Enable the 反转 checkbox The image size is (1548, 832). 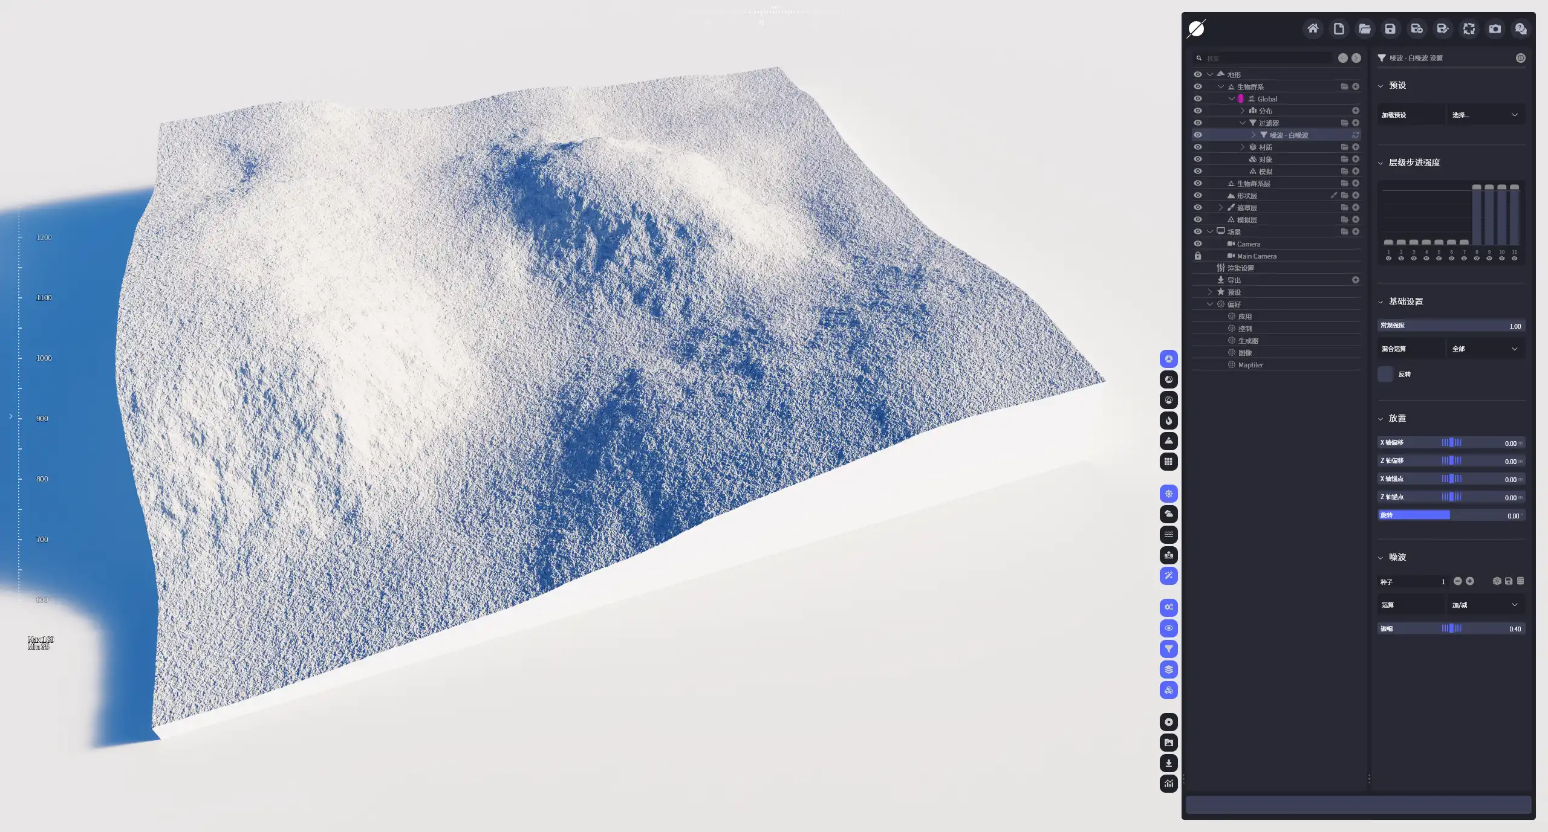[x=1385, y=374]
